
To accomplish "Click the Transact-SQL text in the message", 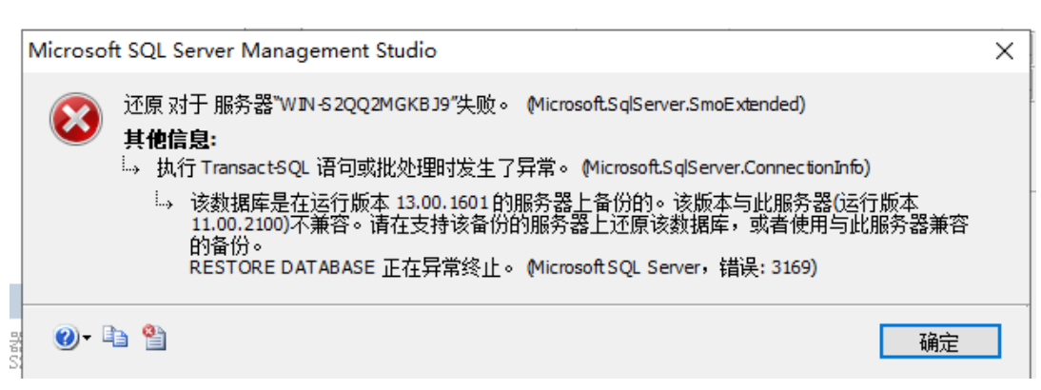I will pos(252,168).
